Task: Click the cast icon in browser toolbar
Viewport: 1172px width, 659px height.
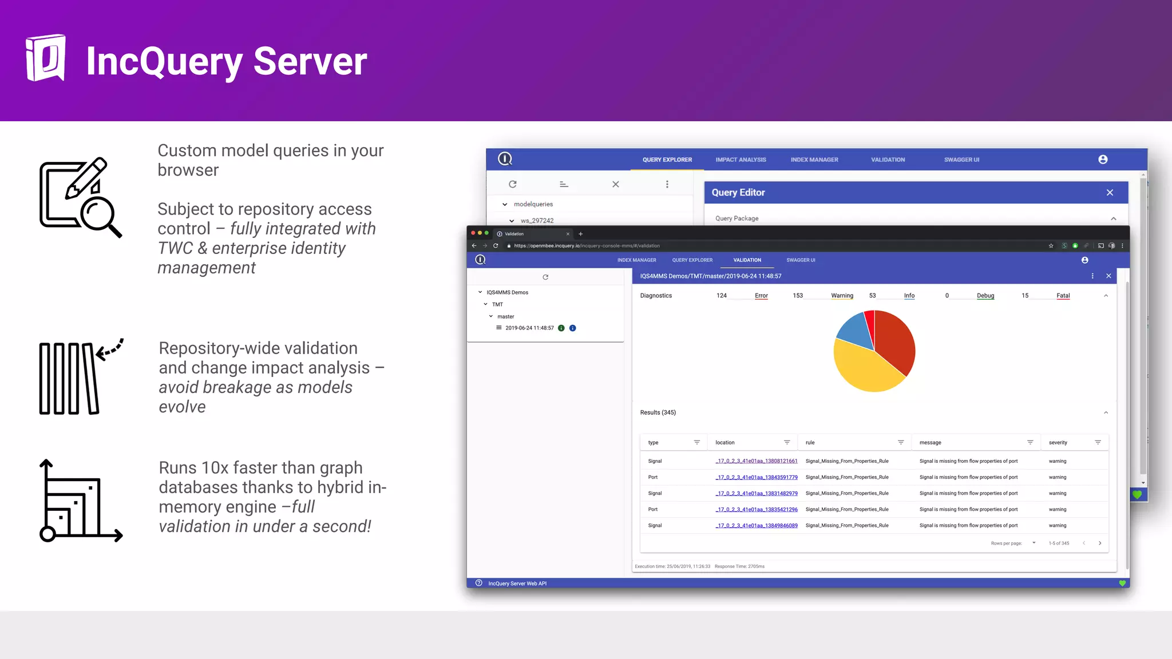Action: [1100, 245]
